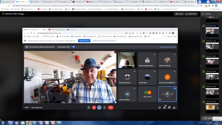Toggle the presentation audio switch

(73, 47)
